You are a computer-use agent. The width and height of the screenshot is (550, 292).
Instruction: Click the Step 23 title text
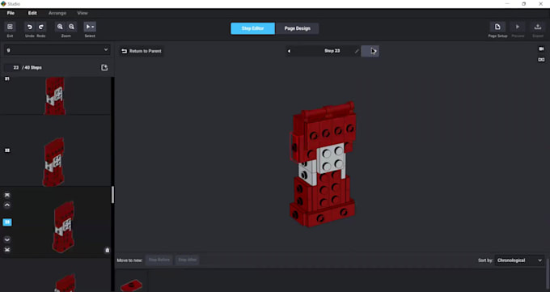[x=332, y=51]
